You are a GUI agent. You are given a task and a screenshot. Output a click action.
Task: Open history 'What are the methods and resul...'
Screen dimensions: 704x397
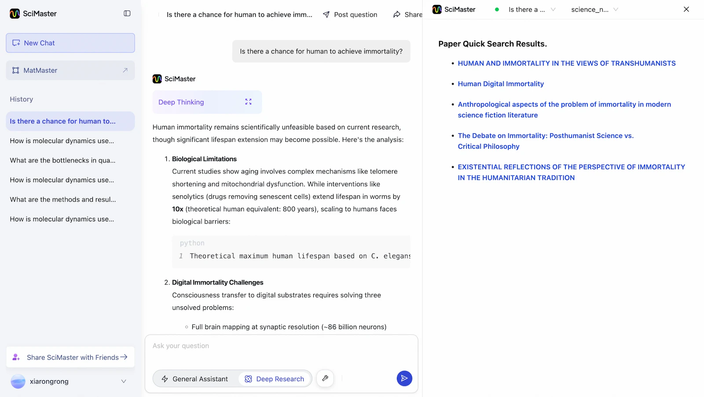tap(63, 199)
